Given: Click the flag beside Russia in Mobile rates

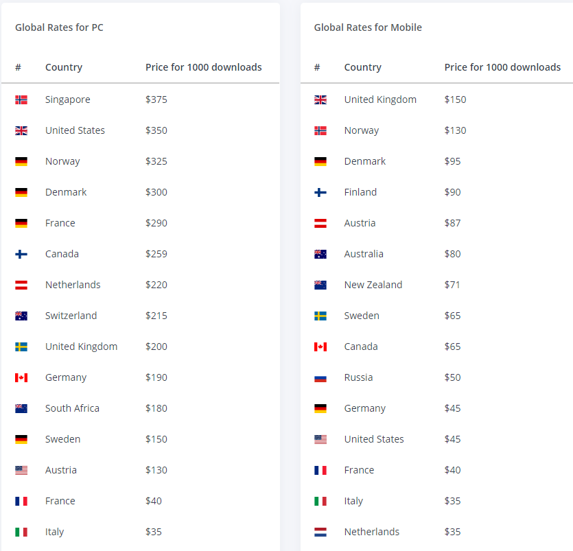Looking at the screenshot, I should click(x=320, y=377).
